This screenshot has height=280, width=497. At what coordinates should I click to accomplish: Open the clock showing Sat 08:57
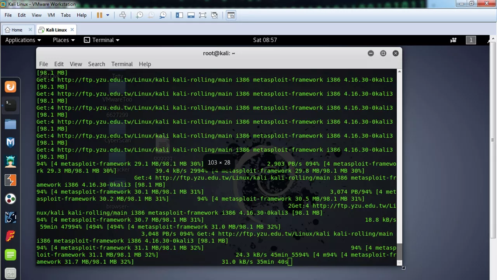point(265,40)
